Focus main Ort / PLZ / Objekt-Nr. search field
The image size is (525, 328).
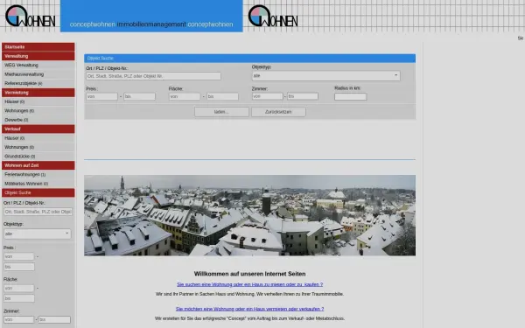point(153,76)
